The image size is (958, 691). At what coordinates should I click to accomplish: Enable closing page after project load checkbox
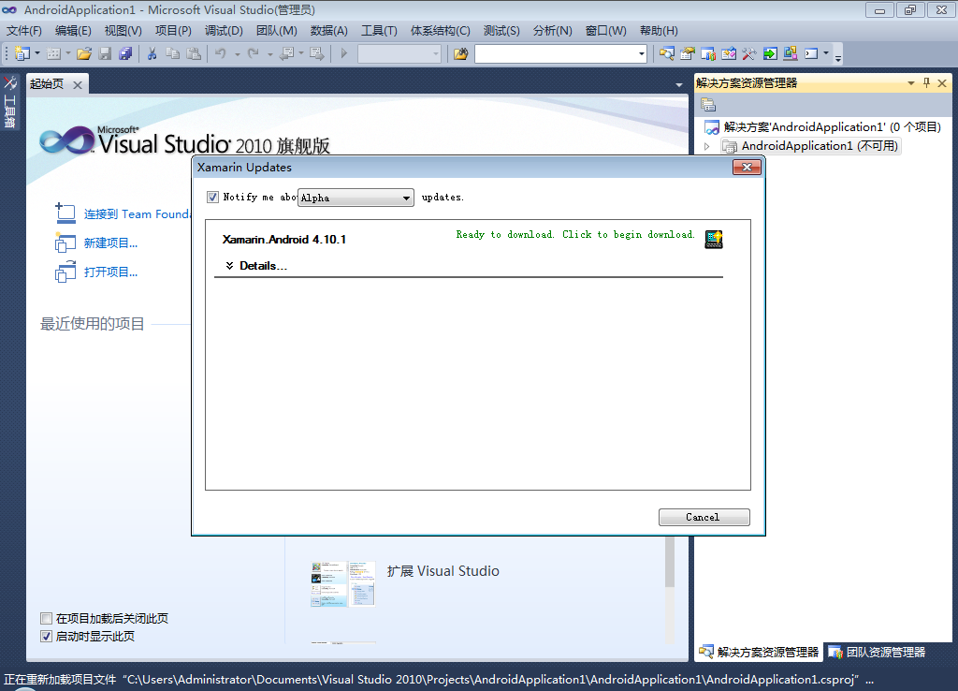click(x=46, y=618)
